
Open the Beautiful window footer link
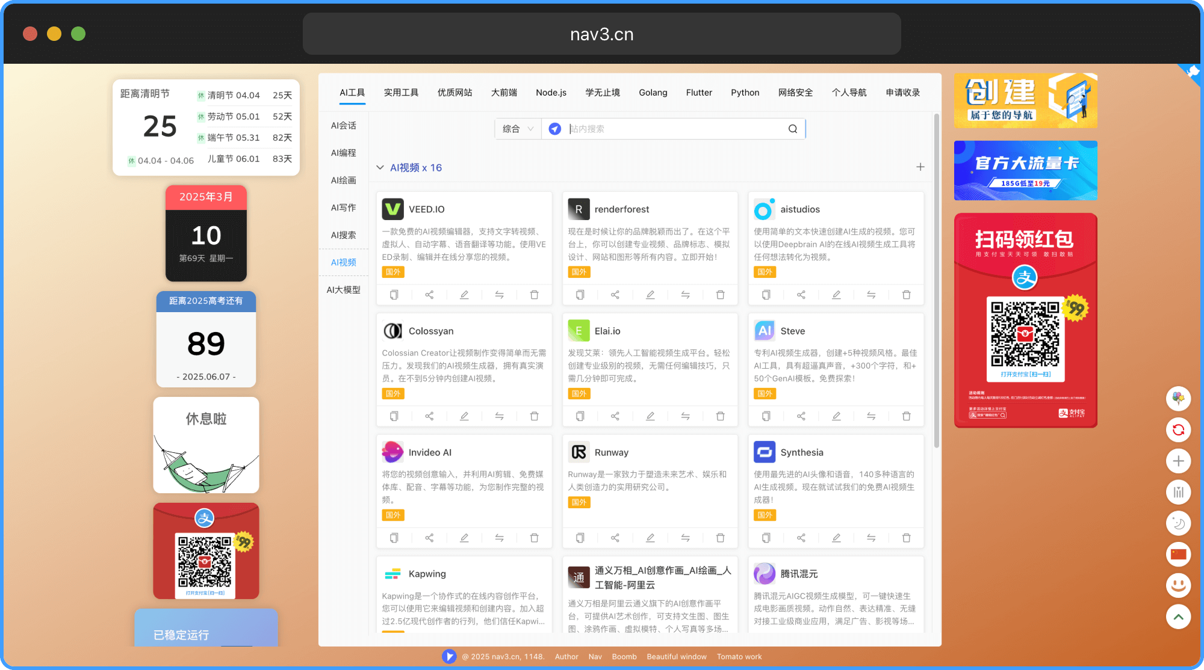(676, 657)
